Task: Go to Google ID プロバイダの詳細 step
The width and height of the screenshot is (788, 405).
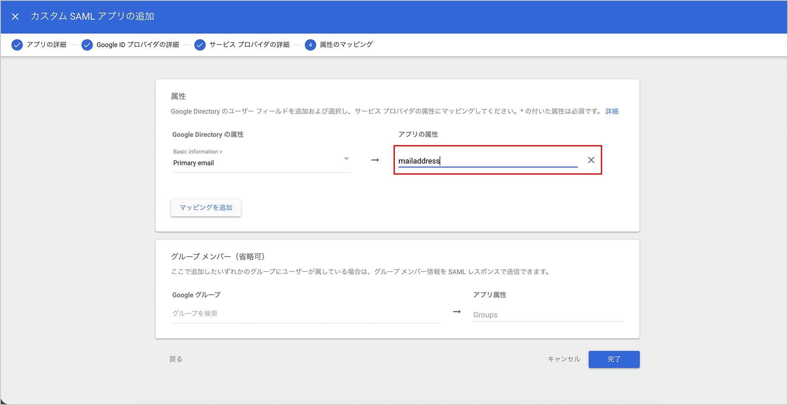Action: pos(137,45)
